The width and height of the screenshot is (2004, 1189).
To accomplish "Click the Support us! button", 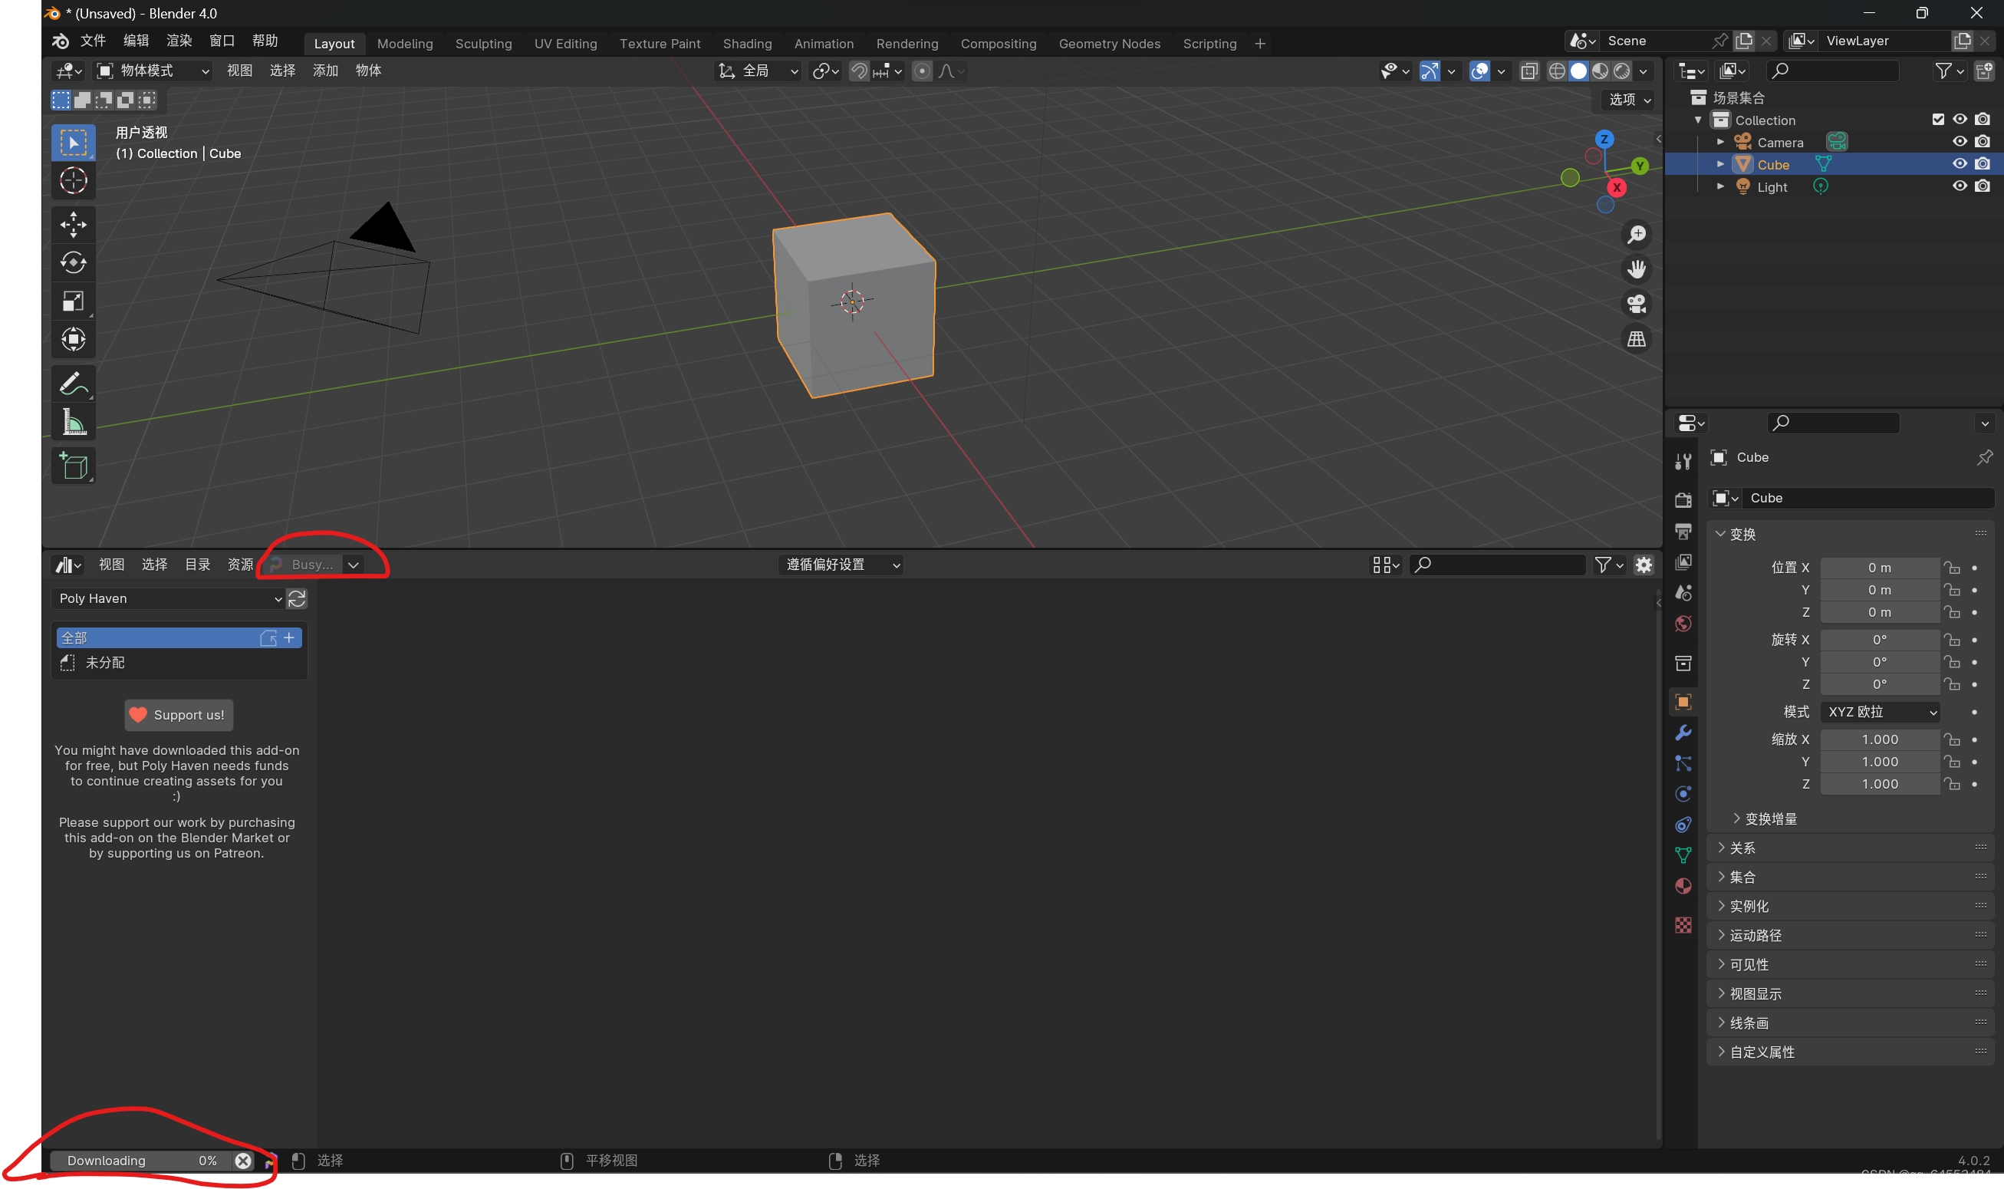I will [178, 715].
